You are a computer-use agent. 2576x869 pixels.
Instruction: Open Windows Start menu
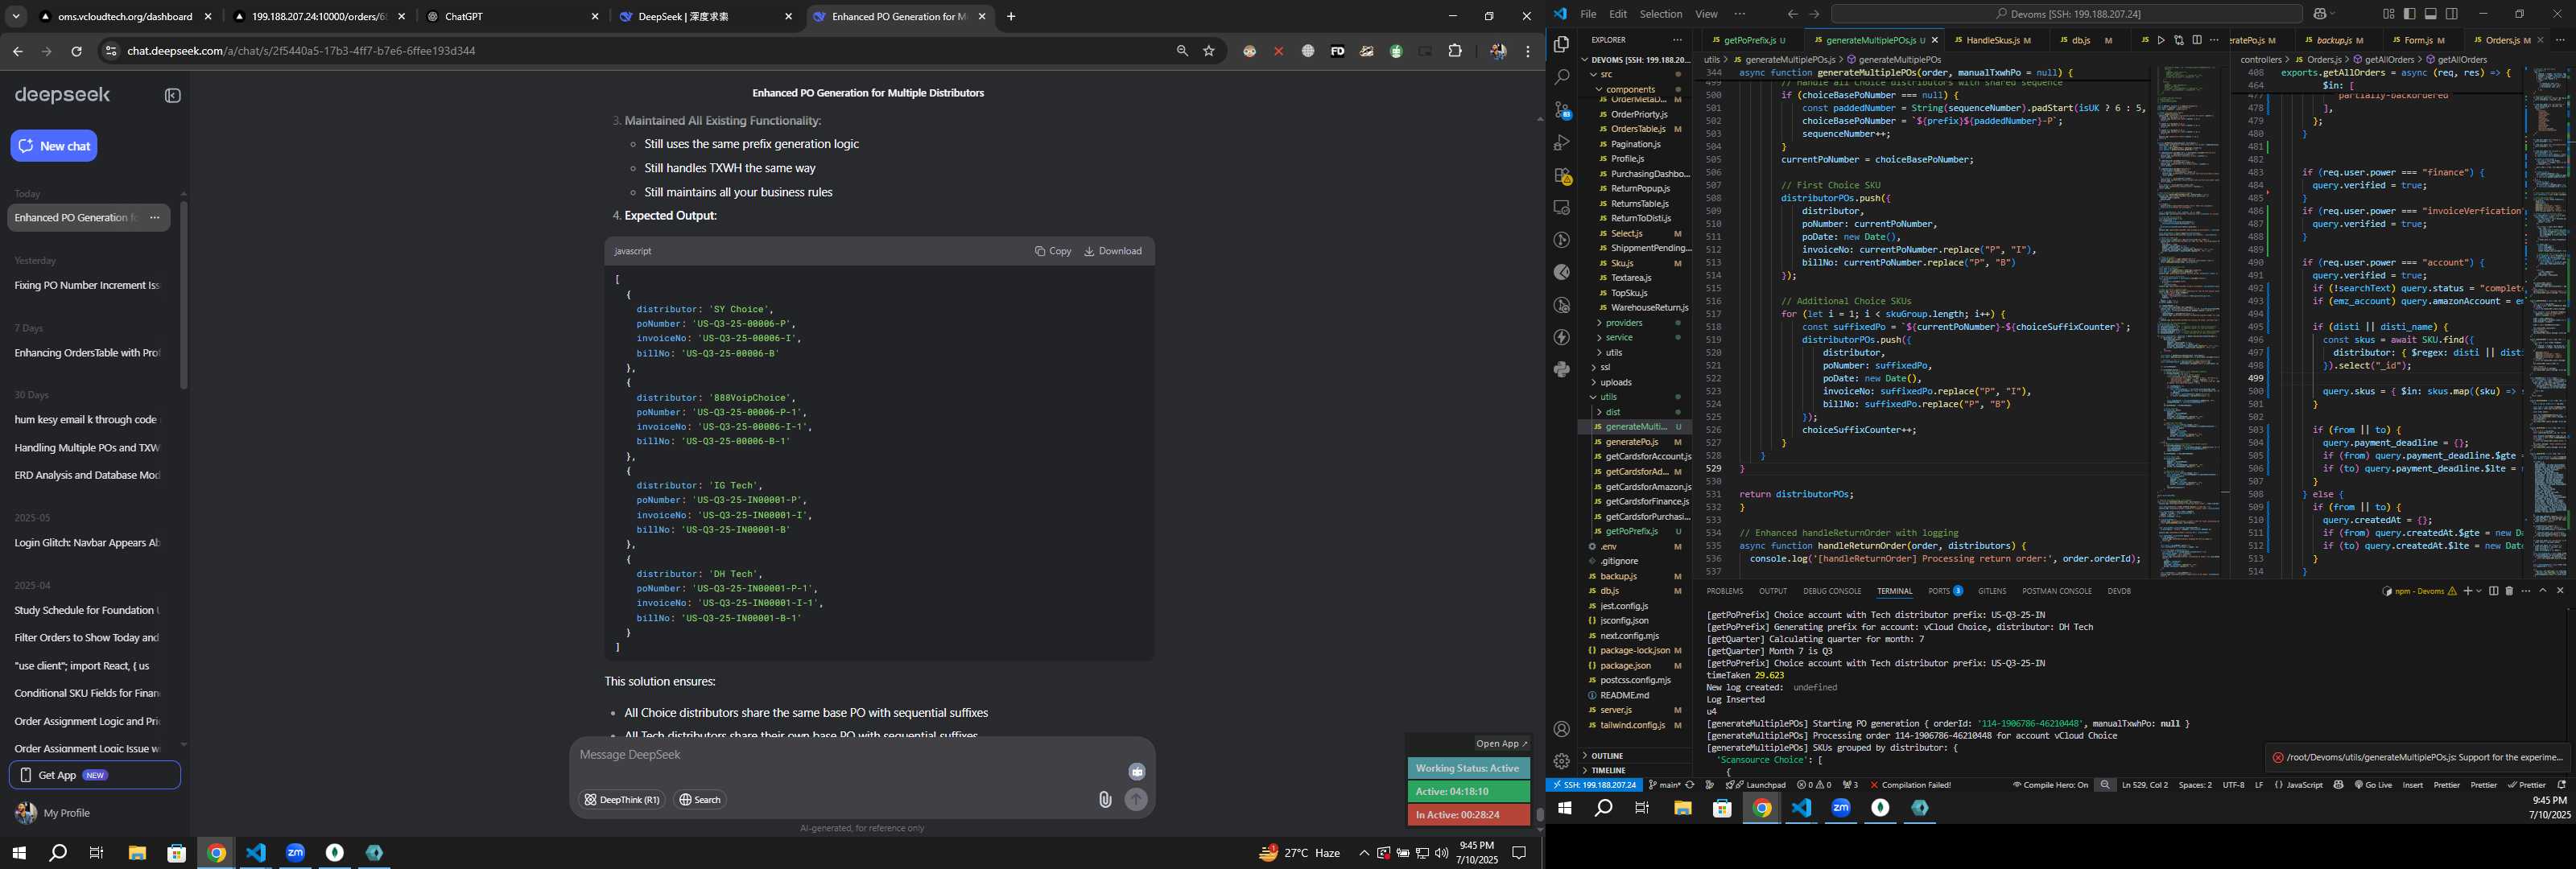[18, 853]
